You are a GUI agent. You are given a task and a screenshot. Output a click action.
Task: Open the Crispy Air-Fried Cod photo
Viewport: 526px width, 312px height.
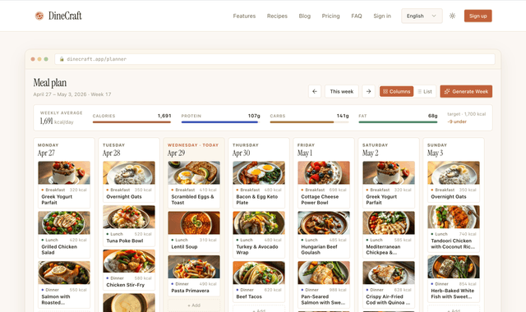[x=389, y=273]
